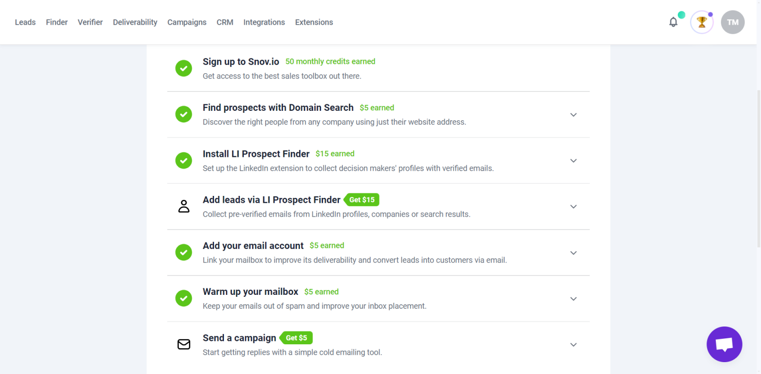Click the checkmark for Find prospects with Domain Search
The height and width of the screenshot is (374, 761).
click(x=184, y=114)
